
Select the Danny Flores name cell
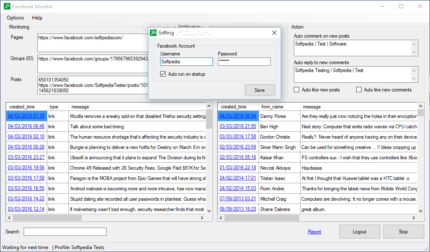(x=279, y=116)
